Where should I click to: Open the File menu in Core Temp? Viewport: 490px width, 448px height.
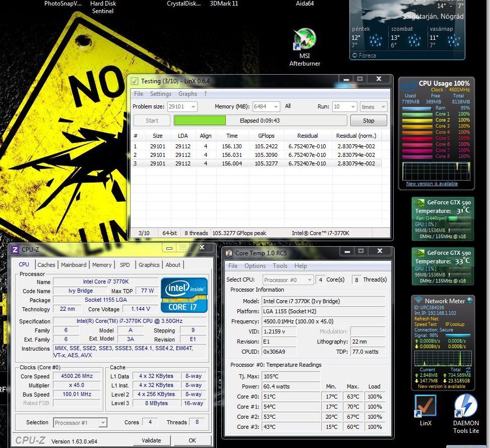click(233, 266)
